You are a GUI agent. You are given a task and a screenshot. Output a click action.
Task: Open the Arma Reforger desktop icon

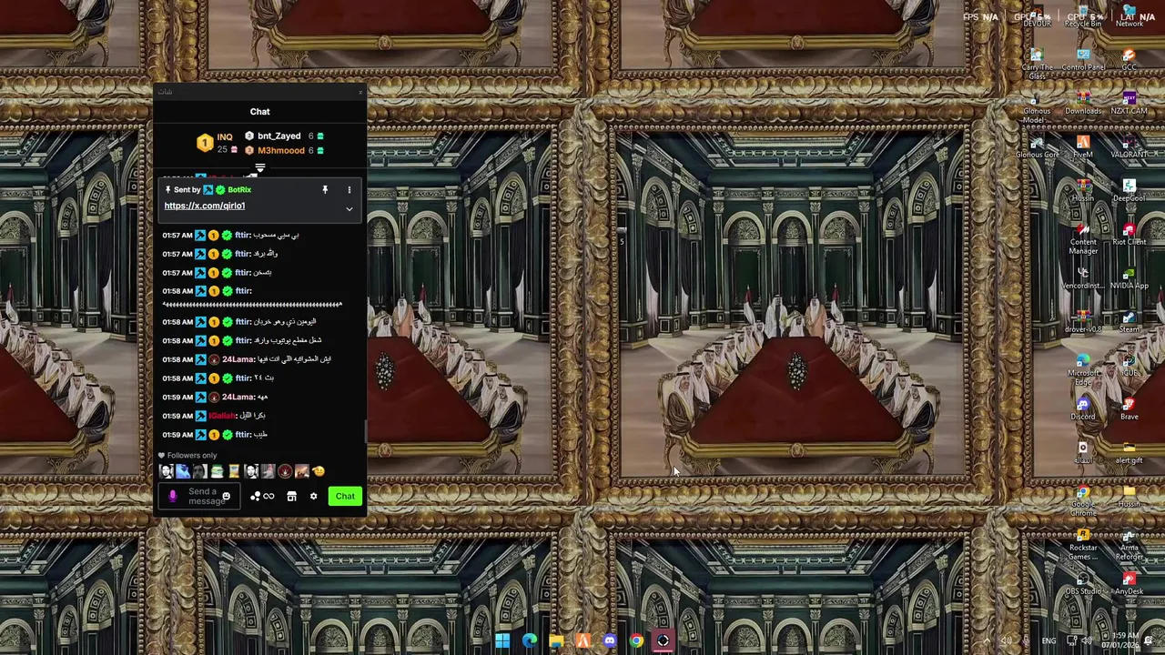[1130, 544]
